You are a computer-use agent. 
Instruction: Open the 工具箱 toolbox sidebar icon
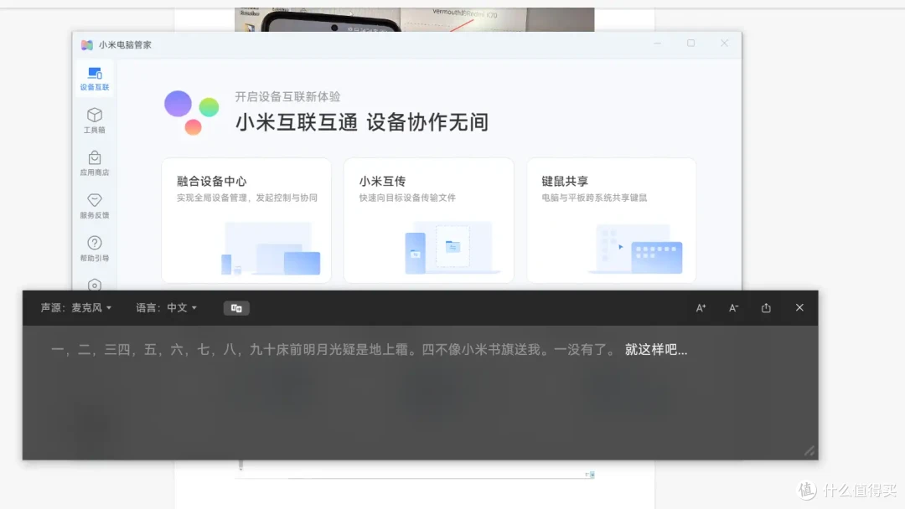point(94,121)
